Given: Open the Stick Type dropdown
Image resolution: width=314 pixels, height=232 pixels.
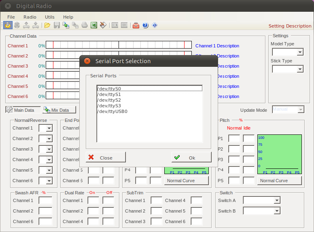Looking at the screenshot, I should coord(288,69).
